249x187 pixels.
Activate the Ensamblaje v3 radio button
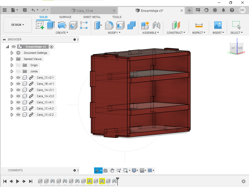click(51, 47)
